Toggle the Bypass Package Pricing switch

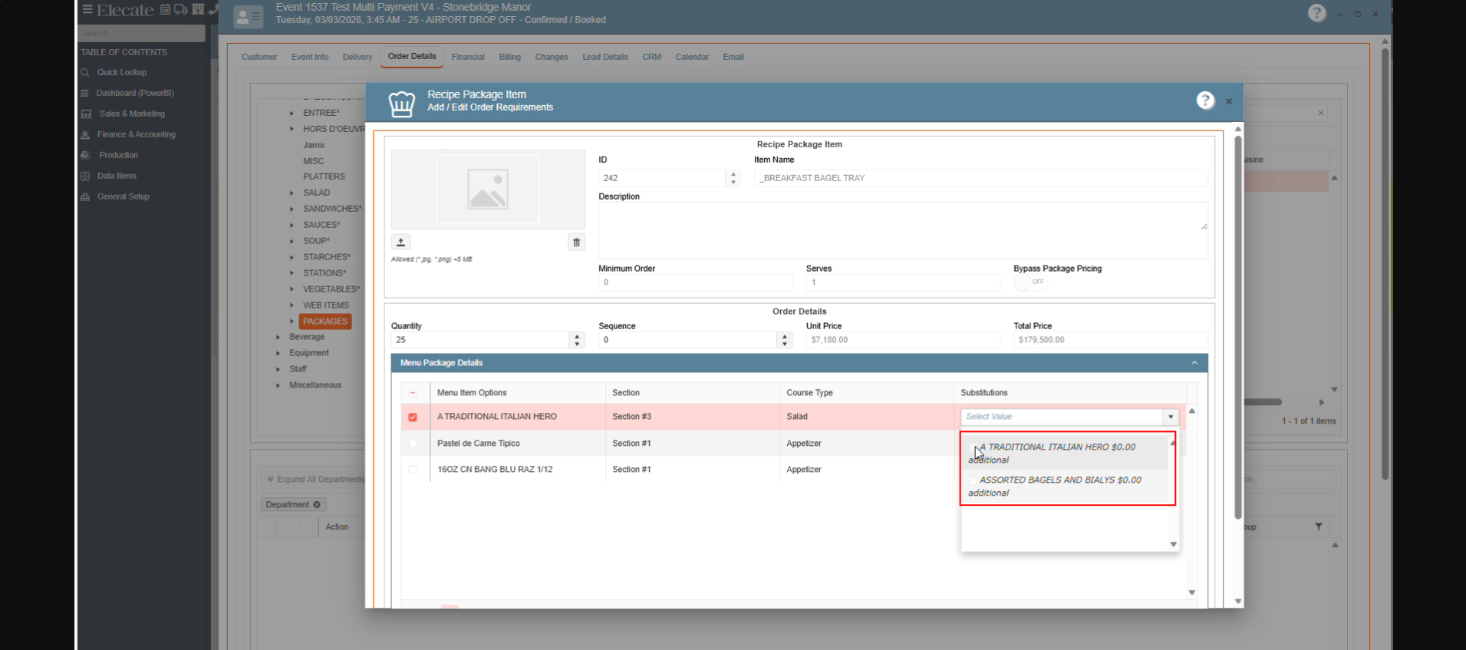[1029, 282]
